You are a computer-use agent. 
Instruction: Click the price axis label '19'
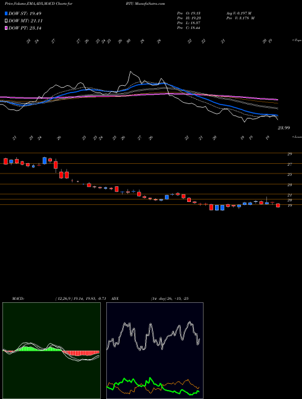tap(289, 206)
